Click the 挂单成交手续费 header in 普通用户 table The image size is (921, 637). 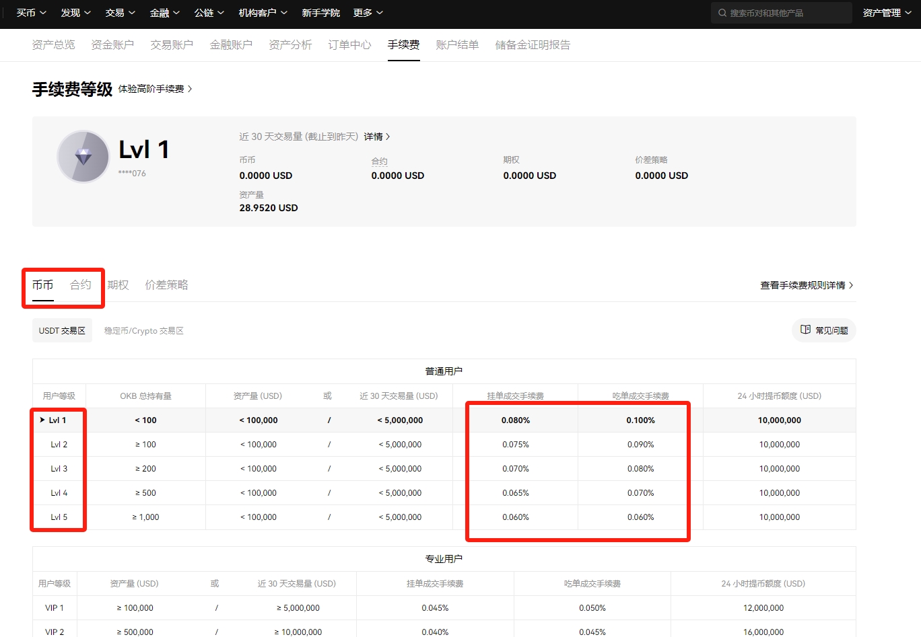click(516, 396)
